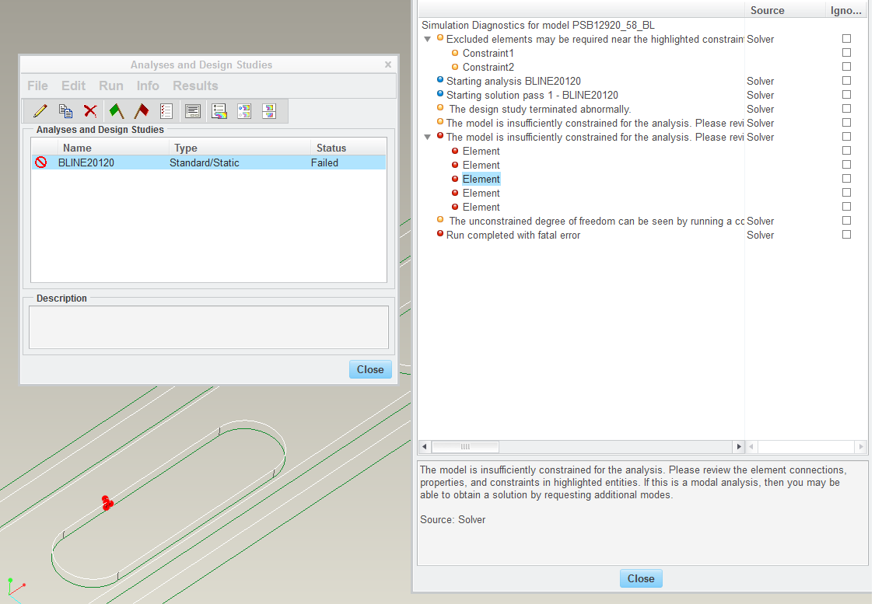Tick Ignore checkbox for Excluded elements warning
This screenshot has height=604, width=896.
846,38
